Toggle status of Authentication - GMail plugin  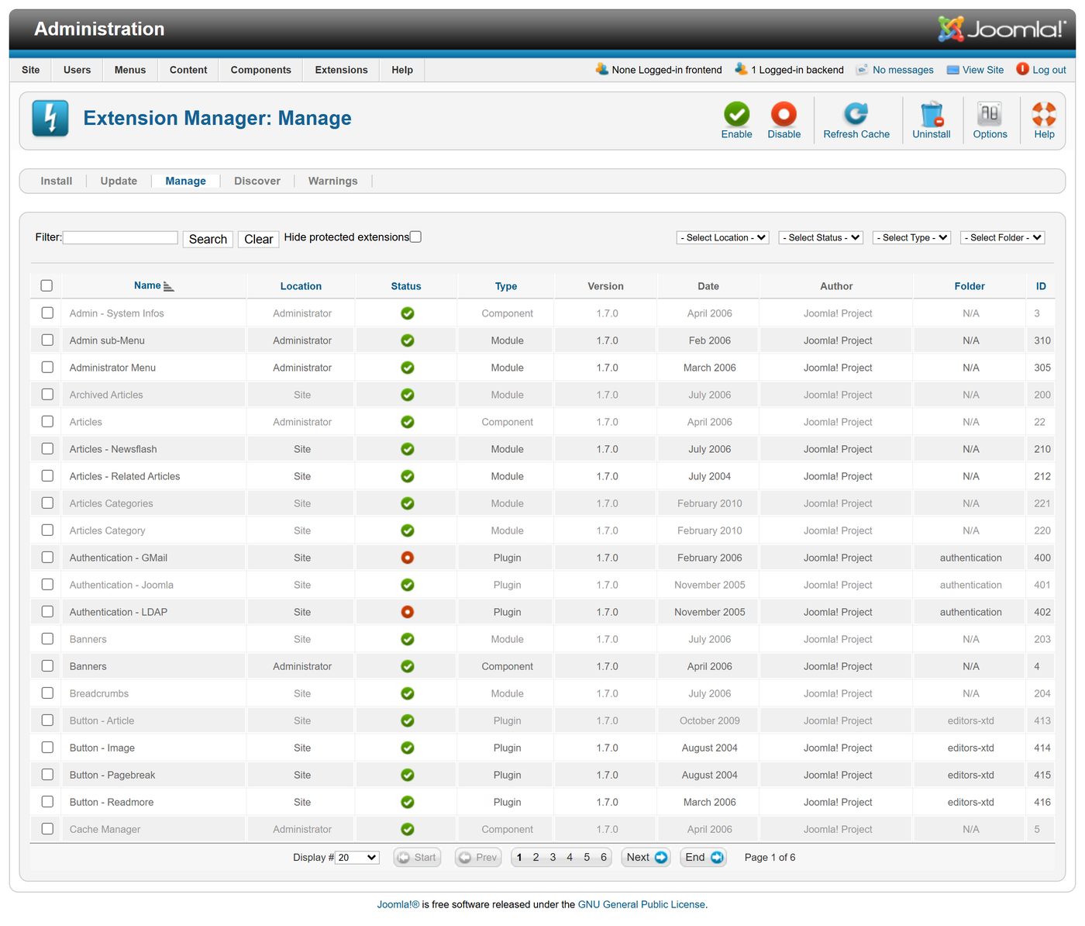pyautogui.click(x=407, y=558)
